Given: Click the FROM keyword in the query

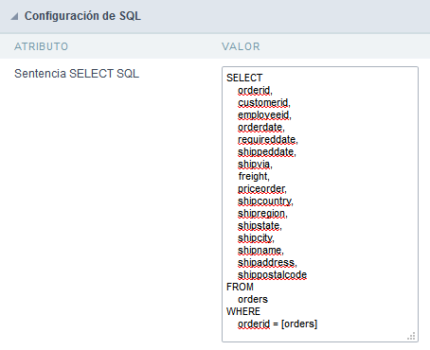Looking at the screenshot, I should tap(240, 287).
